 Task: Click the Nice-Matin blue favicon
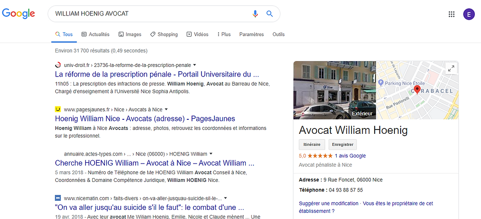pos(58,198)
